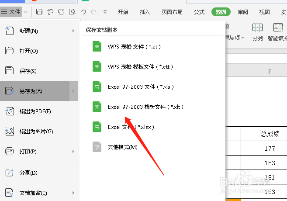
Task: Switch to the 视图 ribbon tab
Action: tap(264, 12)
